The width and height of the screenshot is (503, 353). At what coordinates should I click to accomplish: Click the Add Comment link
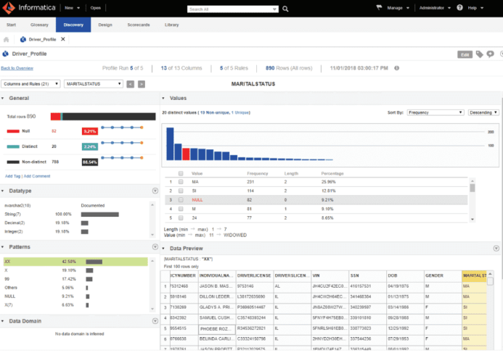pos(37,176)
